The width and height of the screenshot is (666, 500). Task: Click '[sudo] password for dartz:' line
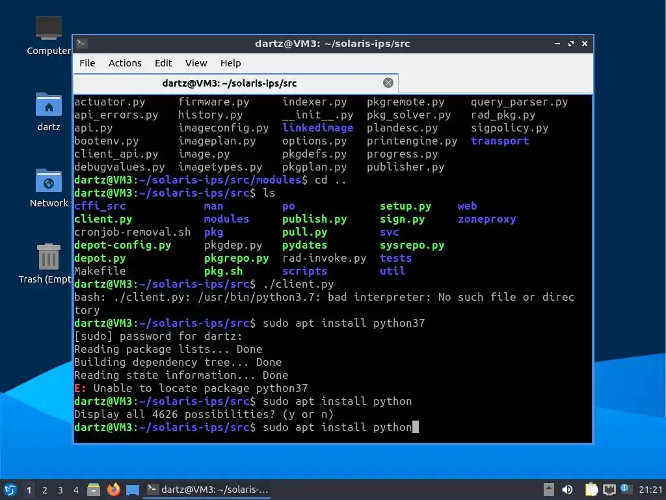point(159,337)
